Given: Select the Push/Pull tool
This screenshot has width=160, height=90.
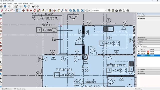Looking at the screenshot, I should point(23,10).
